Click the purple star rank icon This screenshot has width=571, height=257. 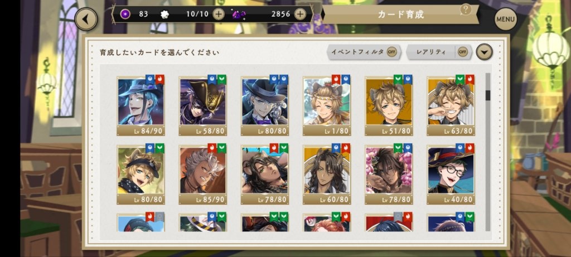click(x=125, y=14)
